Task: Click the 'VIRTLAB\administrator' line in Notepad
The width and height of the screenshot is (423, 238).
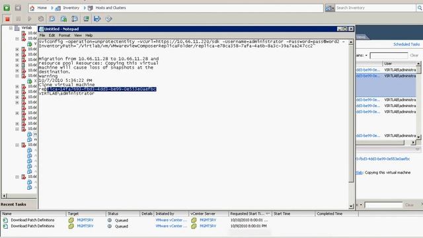Action: [x=66, y=93]
